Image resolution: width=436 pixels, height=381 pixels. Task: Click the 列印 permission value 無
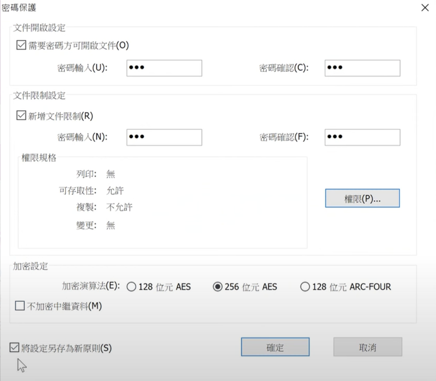point(111,174)
